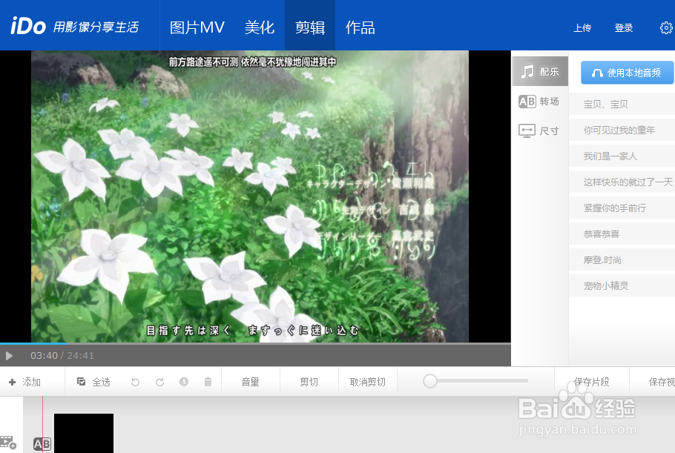Screen dimensions: 675x453
Task: Click the clock duration icon
Action: (184, 382)
